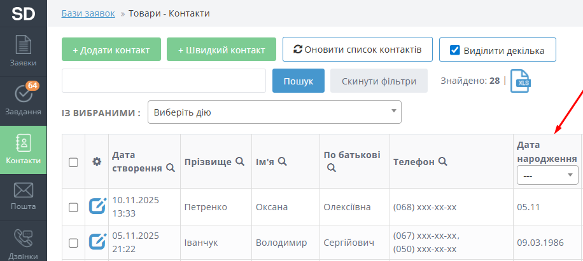Viewport: 583px width, 261px height.
Task: Toggle the Виділити декілька checkbox
Action: point(454,50)
